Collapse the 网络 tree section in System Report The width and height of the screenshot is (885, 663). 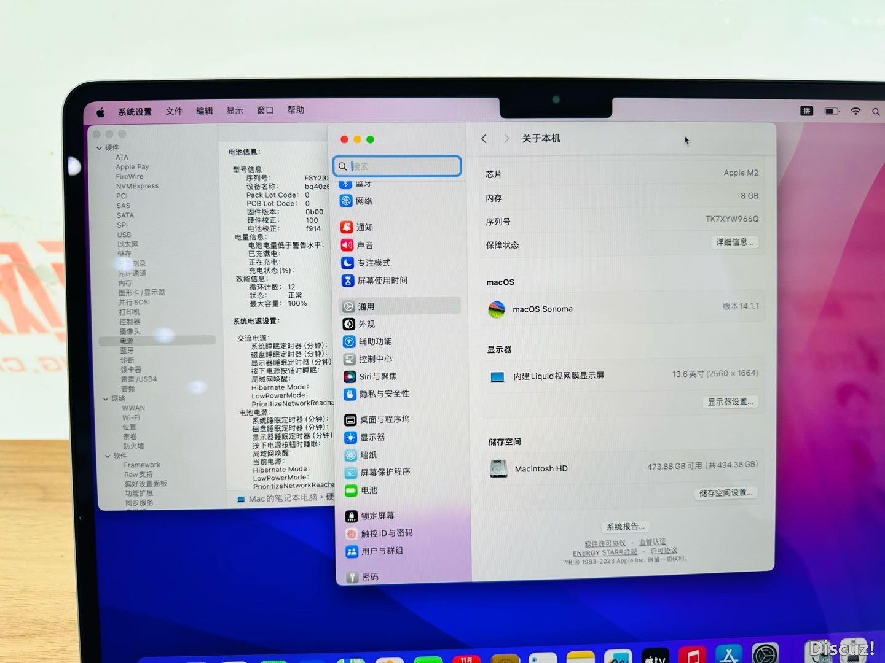coord(106,399)
